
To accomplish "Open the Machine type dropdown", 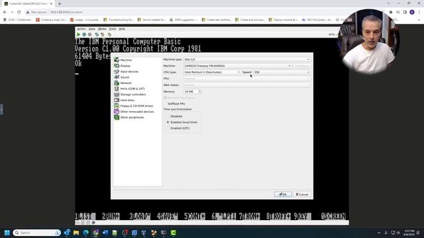I will click(247, 59).
